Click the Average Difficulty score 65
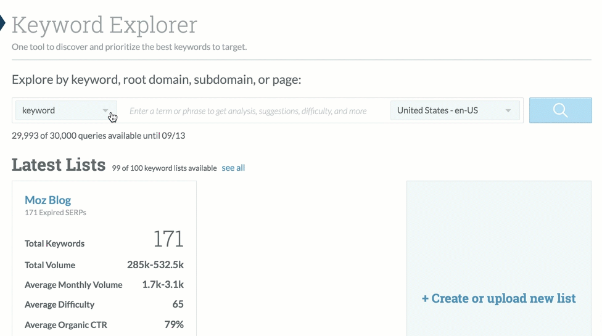602x336 pixels. [178, 305]
